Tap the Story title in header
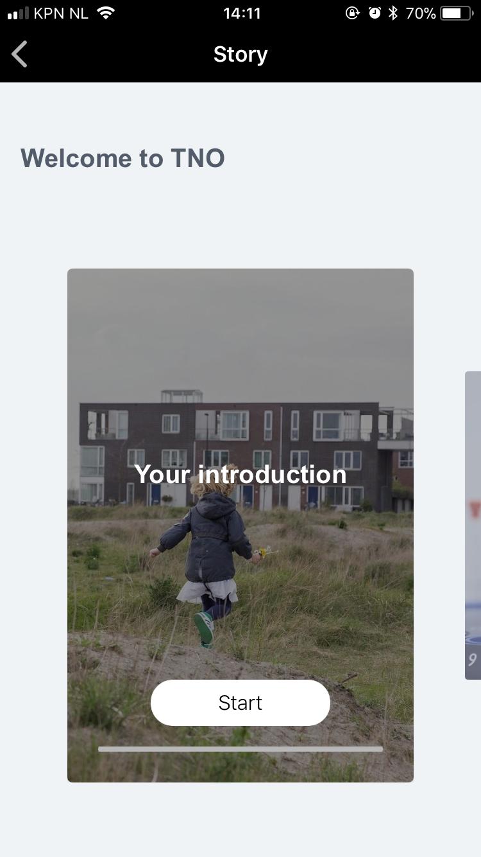481x857 pixels. 240,55
